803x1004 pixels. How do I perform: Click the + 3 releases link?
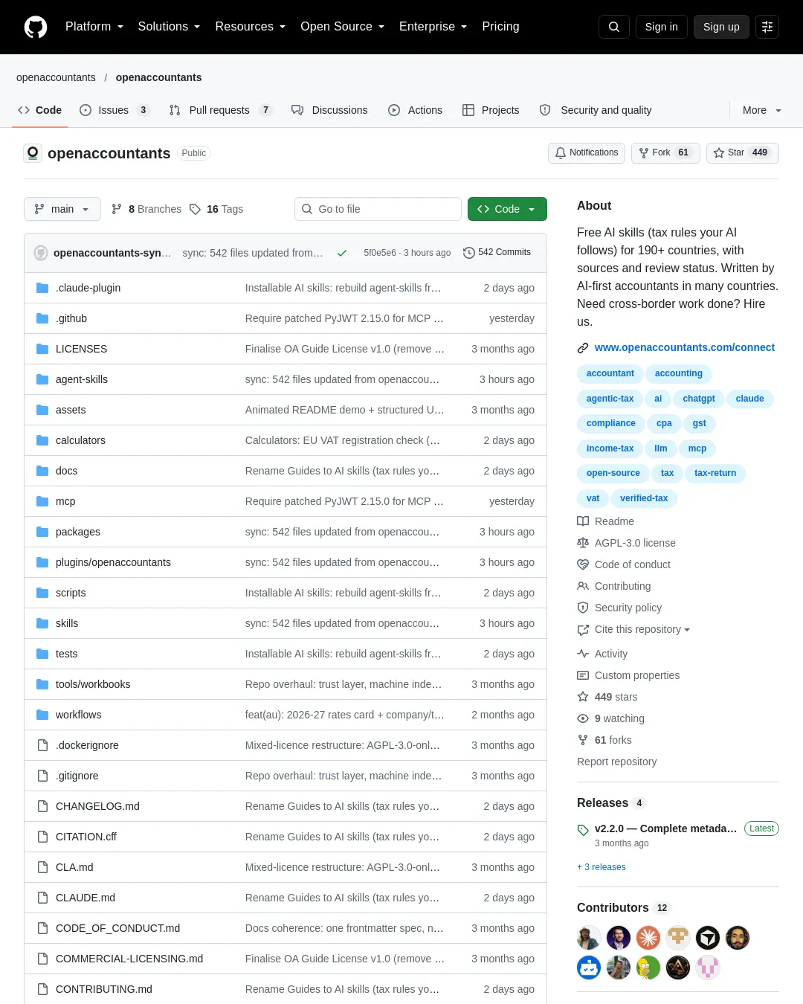[x=602, y=867]
